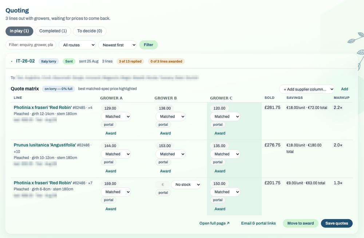
Task: Click portal tag under Grower A 129.00
Action: point(108,124)
